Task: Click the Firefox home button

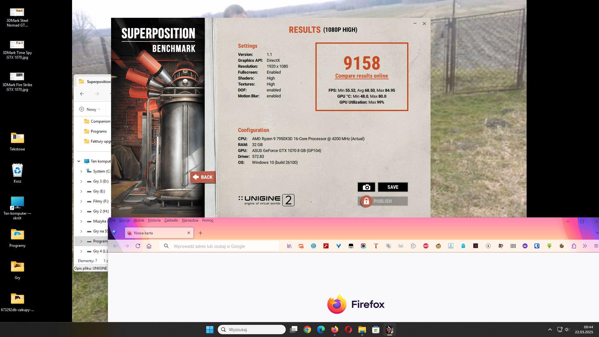Action: click(x=149, y=246)
